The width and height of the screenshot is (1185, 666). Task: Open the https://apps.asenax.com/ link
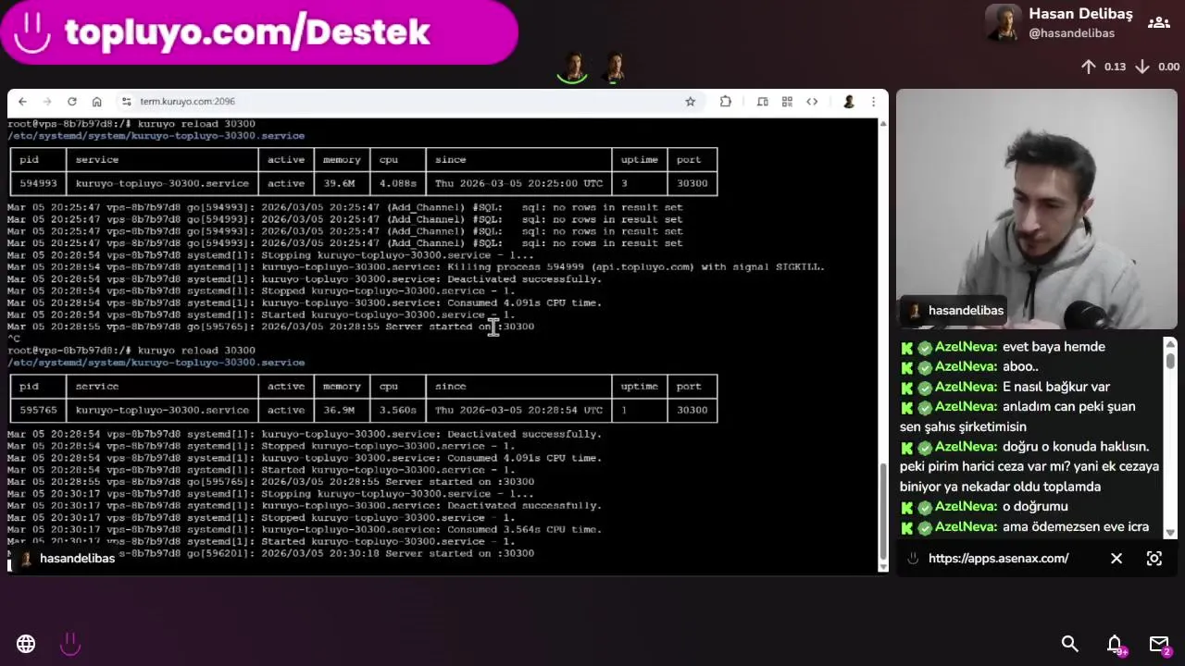(x=998, y=559)
